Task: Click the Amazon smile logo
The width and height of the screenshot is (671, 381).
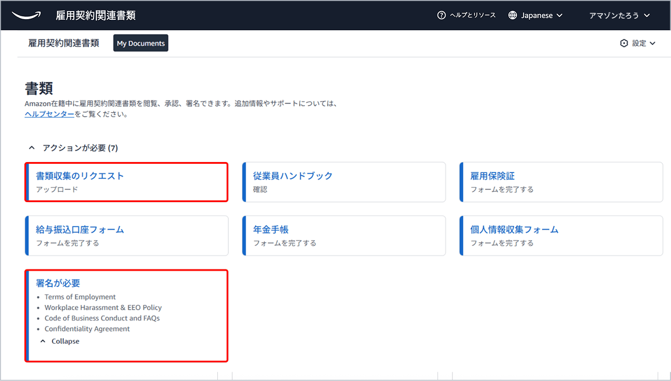Action: point(27,15)
